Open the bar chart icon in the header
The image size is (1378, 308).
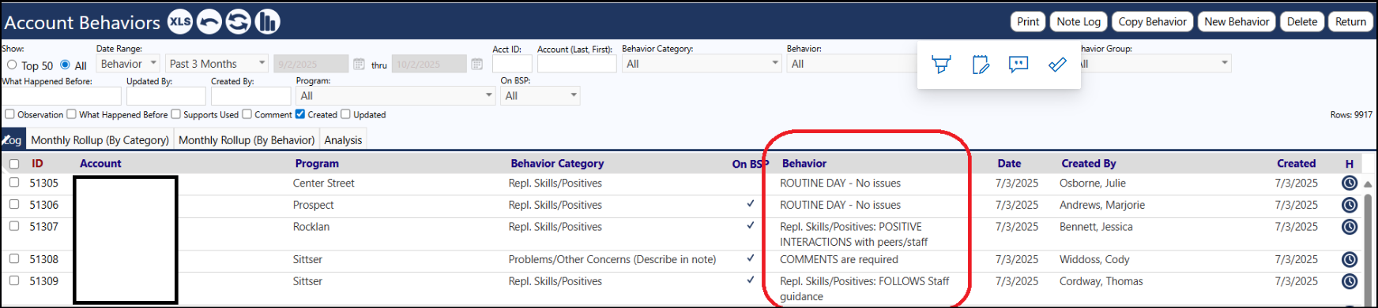coord(268,21)
